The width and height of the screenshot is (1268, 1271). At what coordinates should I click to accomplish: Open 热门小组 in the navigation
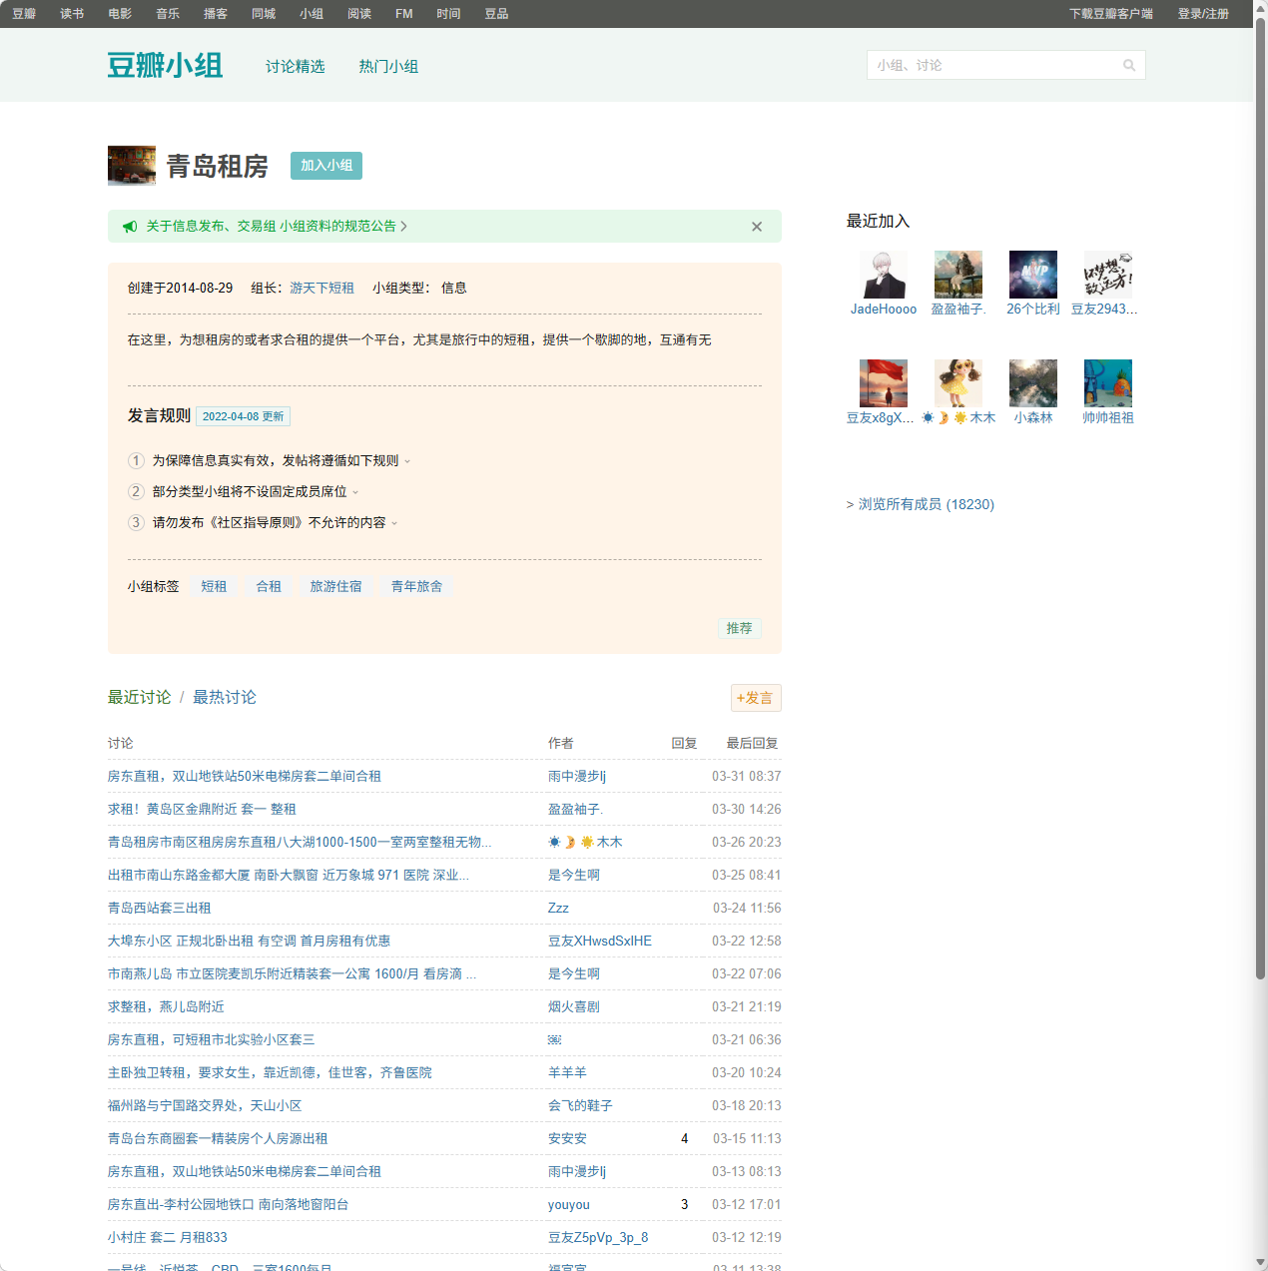pyautogui.click(x=388, y=67)
